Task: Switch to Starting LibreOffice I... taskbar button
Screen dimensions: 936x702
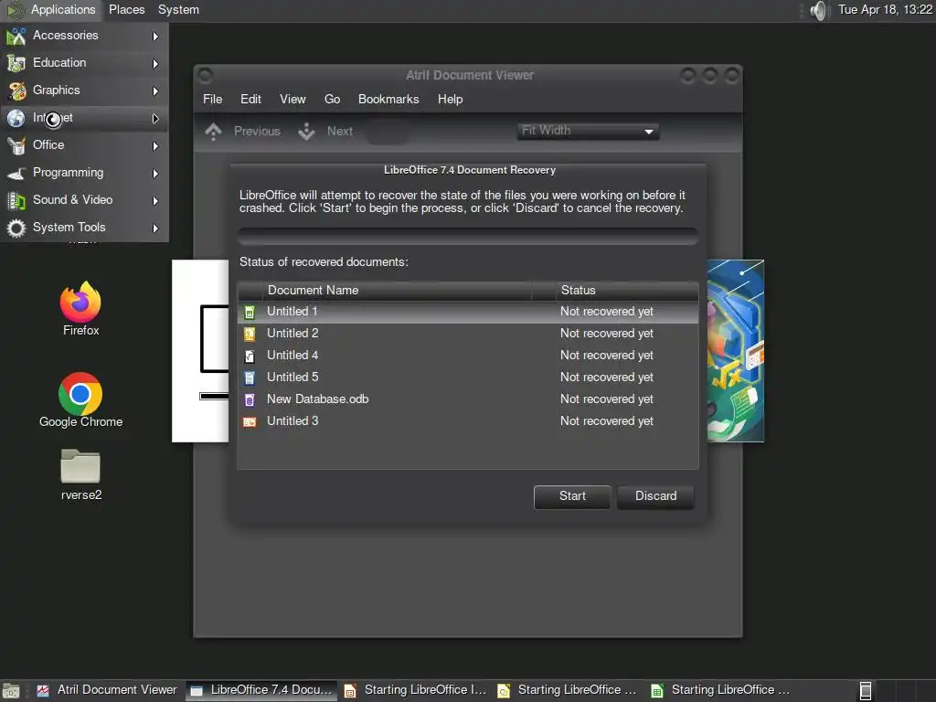Action: click(x=416, y=691)
